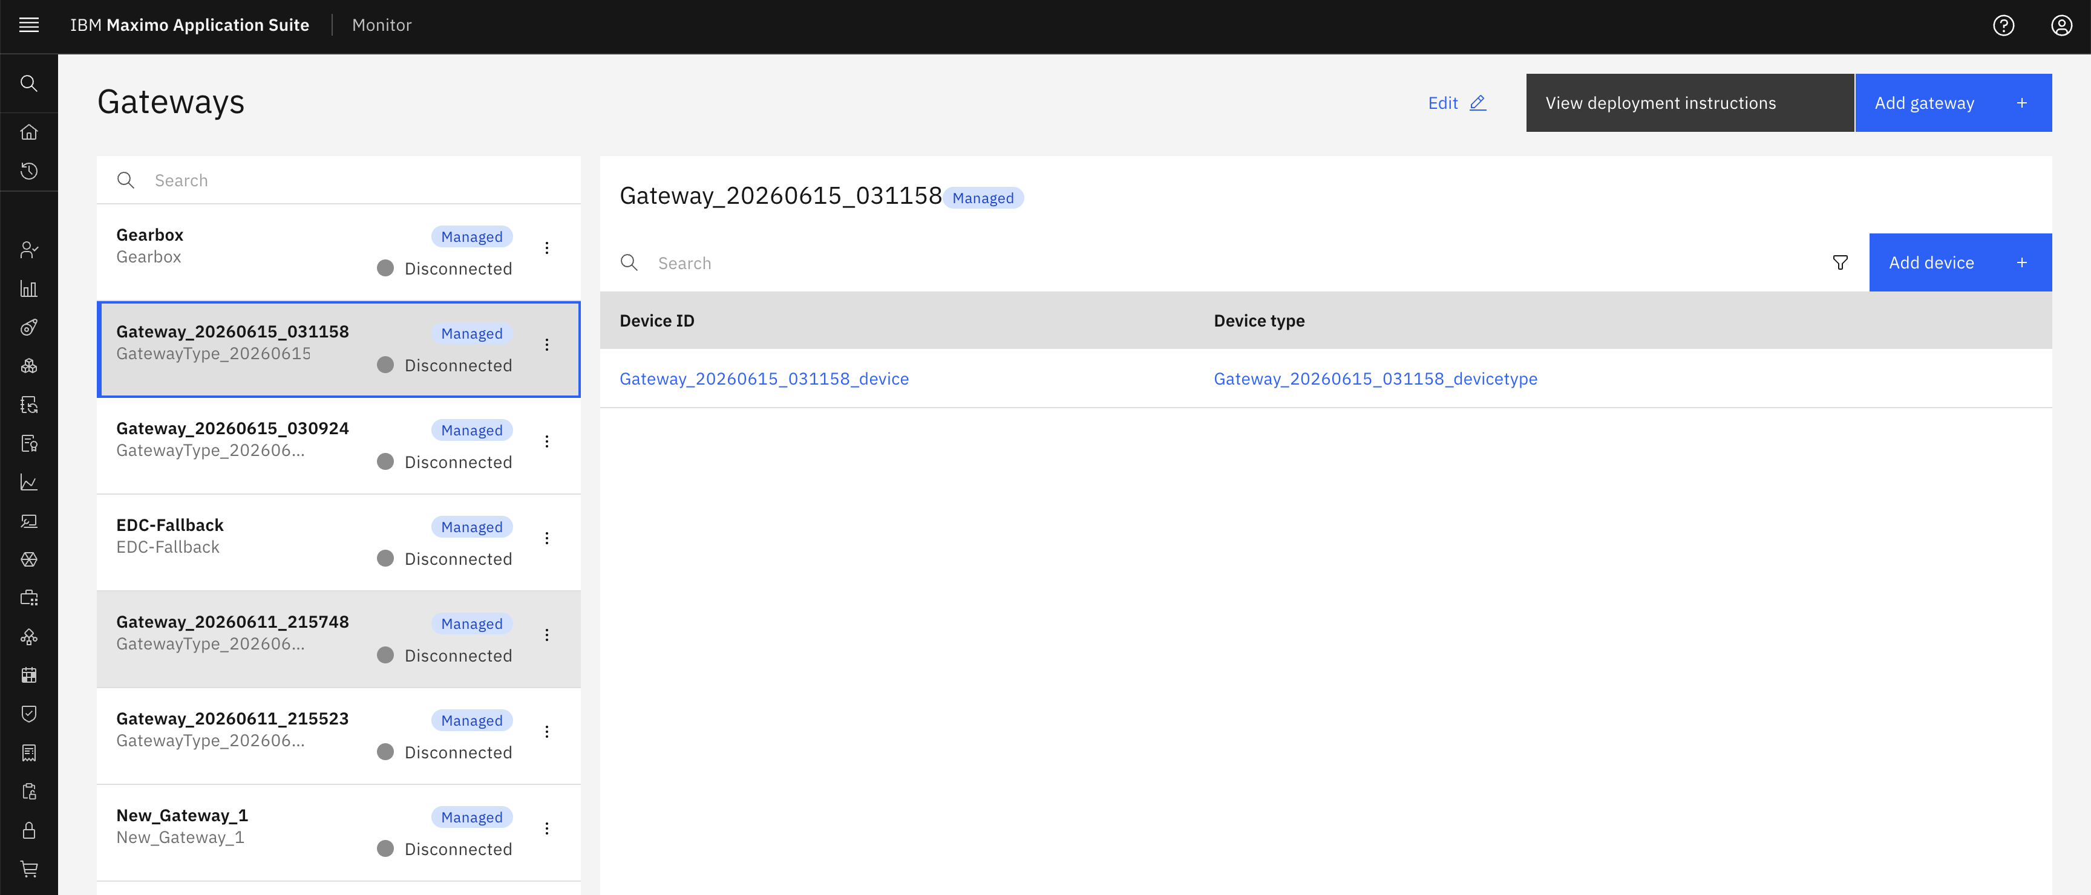2091x895 pixels.
Task: Open the bar chart icon in sidebar
Action: 29,289
